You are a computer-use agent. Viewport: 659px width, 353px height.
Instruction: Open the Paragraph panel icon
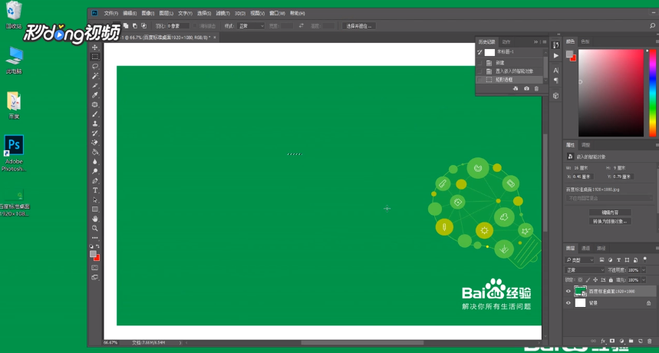(555, 81)
